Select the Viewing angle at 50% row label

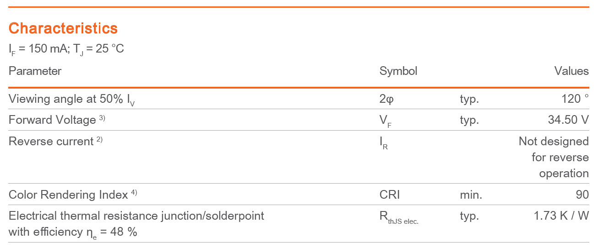tap(72, 99)
